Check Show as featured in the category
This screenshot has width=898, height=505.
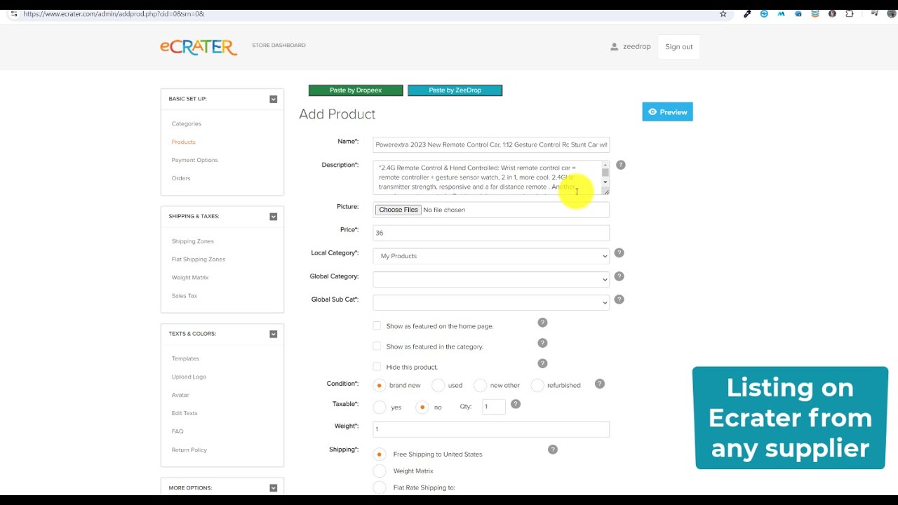[x=377, y=346]
